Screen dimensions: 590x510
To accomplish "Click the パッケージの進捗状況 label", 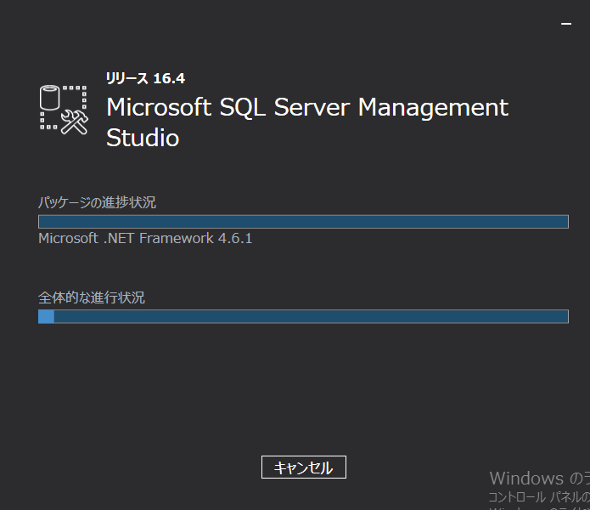I will coord(97,202).
